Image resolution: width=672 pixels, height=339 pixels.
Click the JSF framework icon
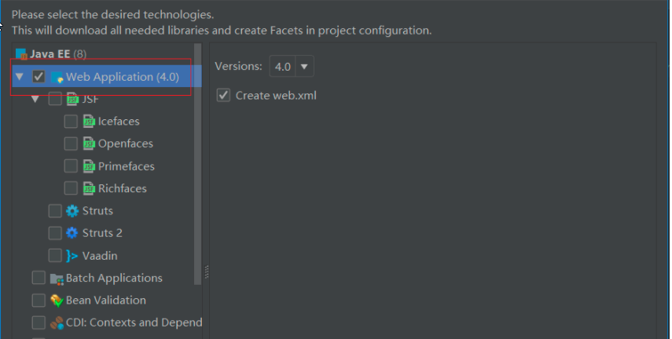[73, 99]
